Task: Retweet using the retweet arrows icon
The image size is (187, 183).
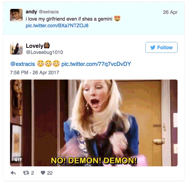Action: 26,173
